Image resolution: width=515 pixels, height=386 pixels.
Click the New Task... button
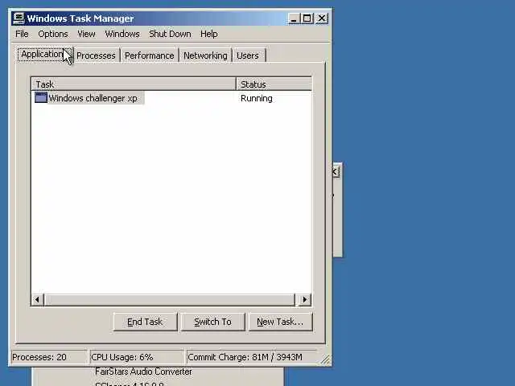coord(280,322)
